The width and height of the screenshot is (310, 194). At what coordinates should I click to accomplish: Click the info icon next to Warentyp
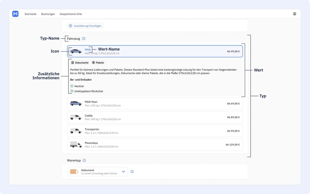84,160
